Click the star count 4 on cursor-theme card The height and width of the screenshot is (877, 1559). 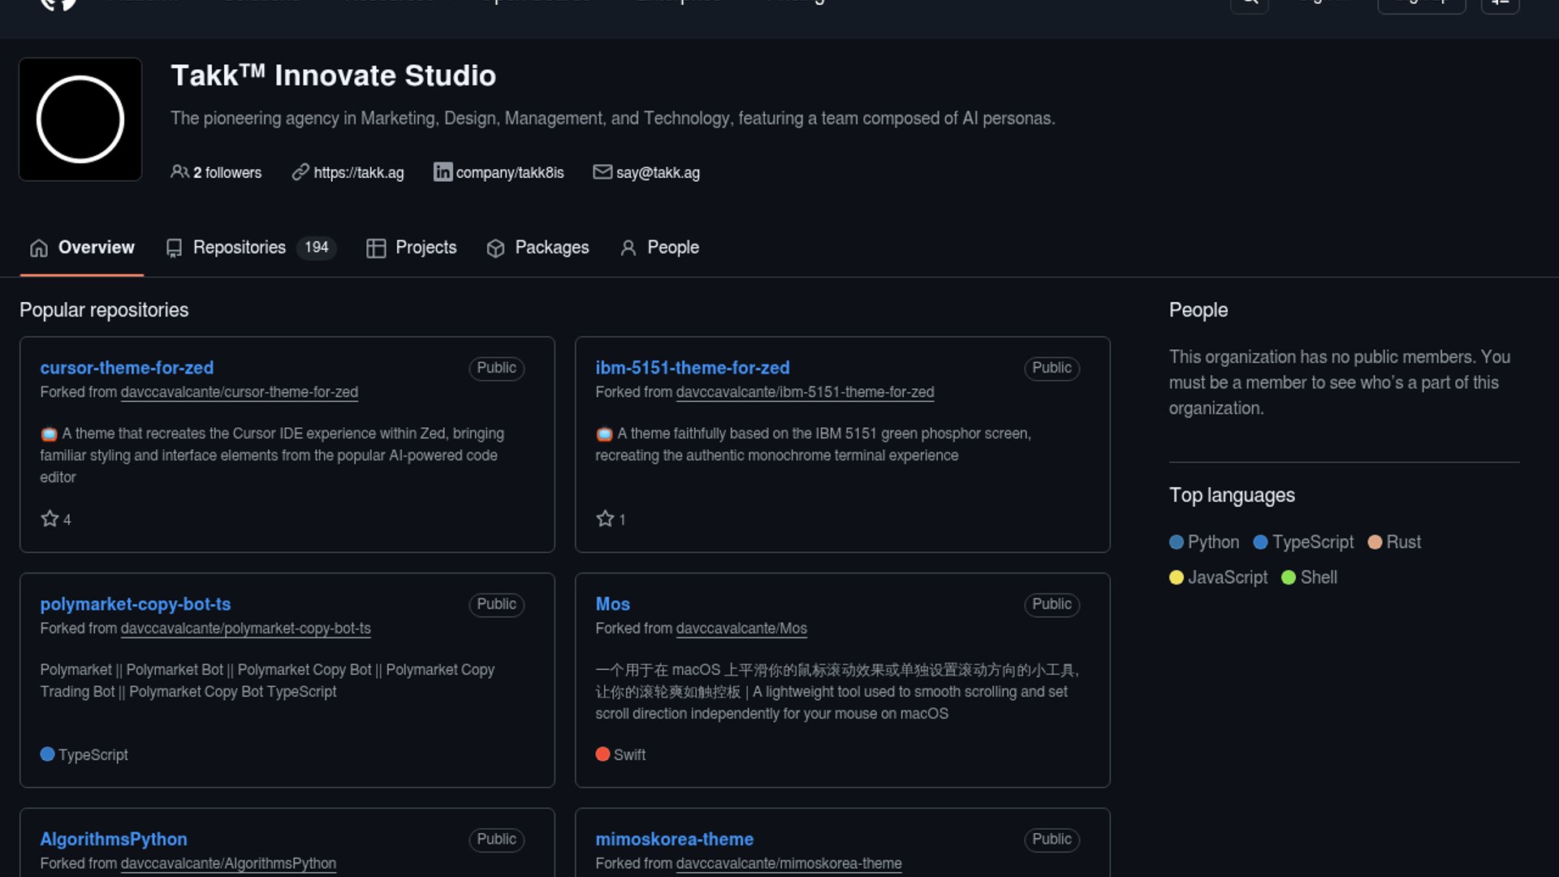pos(67,520)
